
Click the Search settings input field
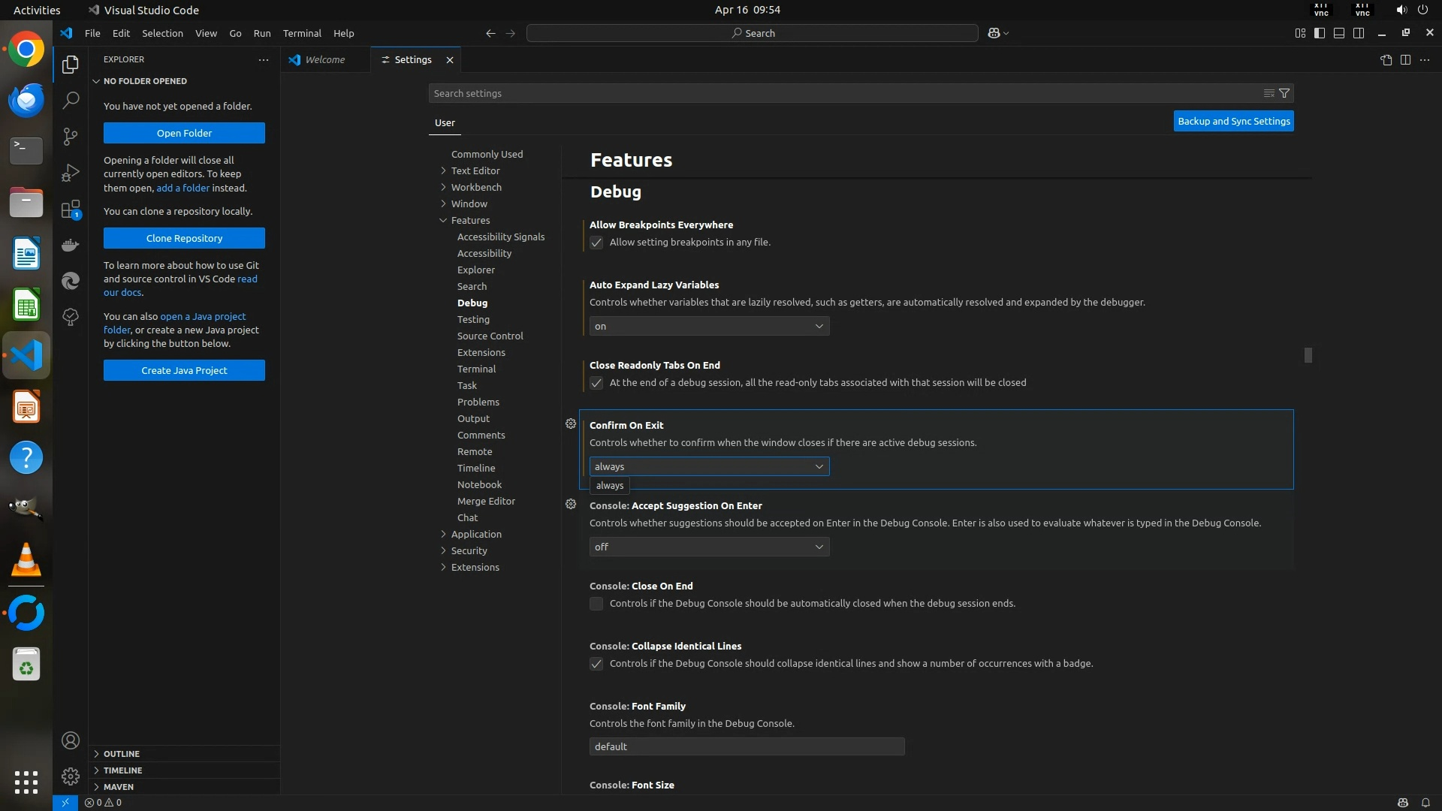(x=841, y=93)
